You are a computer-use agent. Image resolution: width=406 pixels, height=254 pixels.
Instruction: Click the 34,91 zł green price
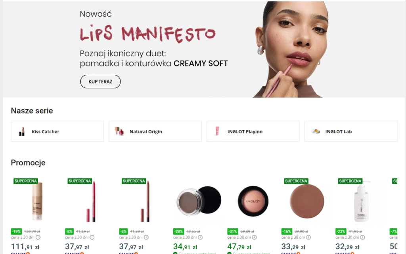point(185,247)
